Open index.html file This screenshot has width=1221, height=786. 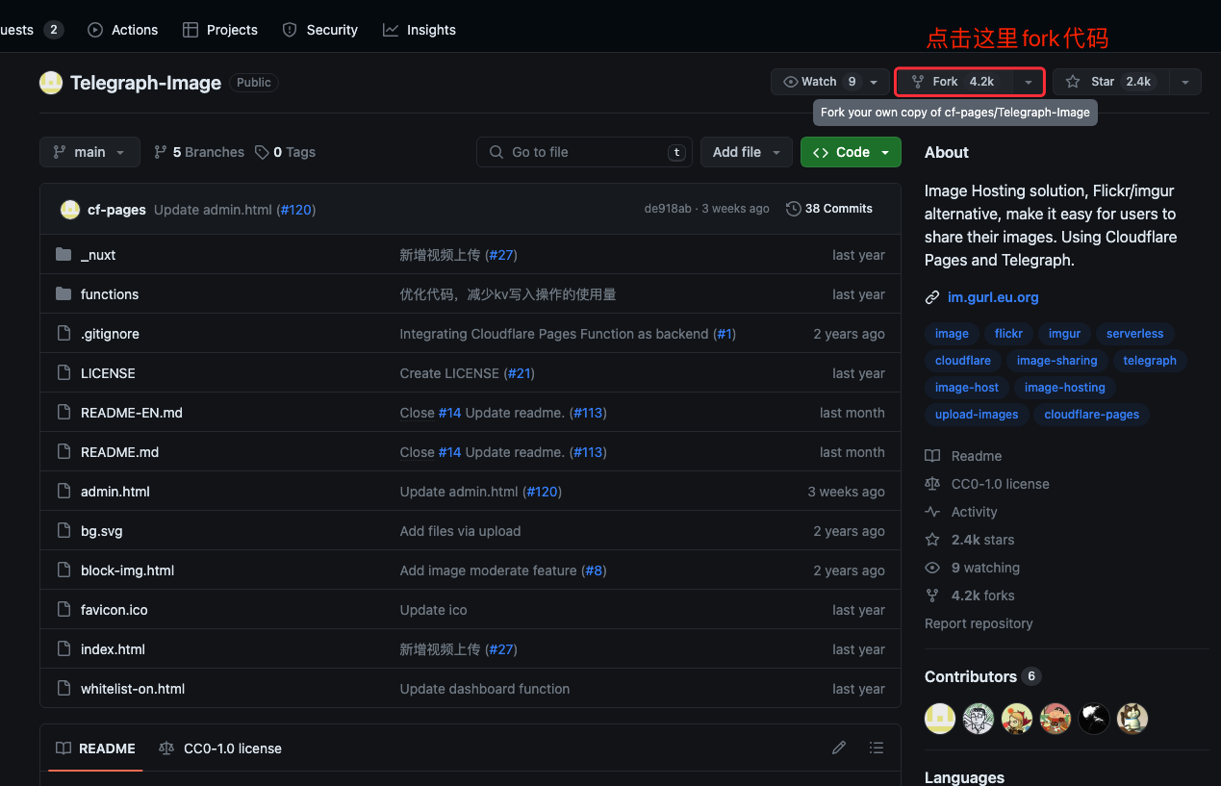113,649
